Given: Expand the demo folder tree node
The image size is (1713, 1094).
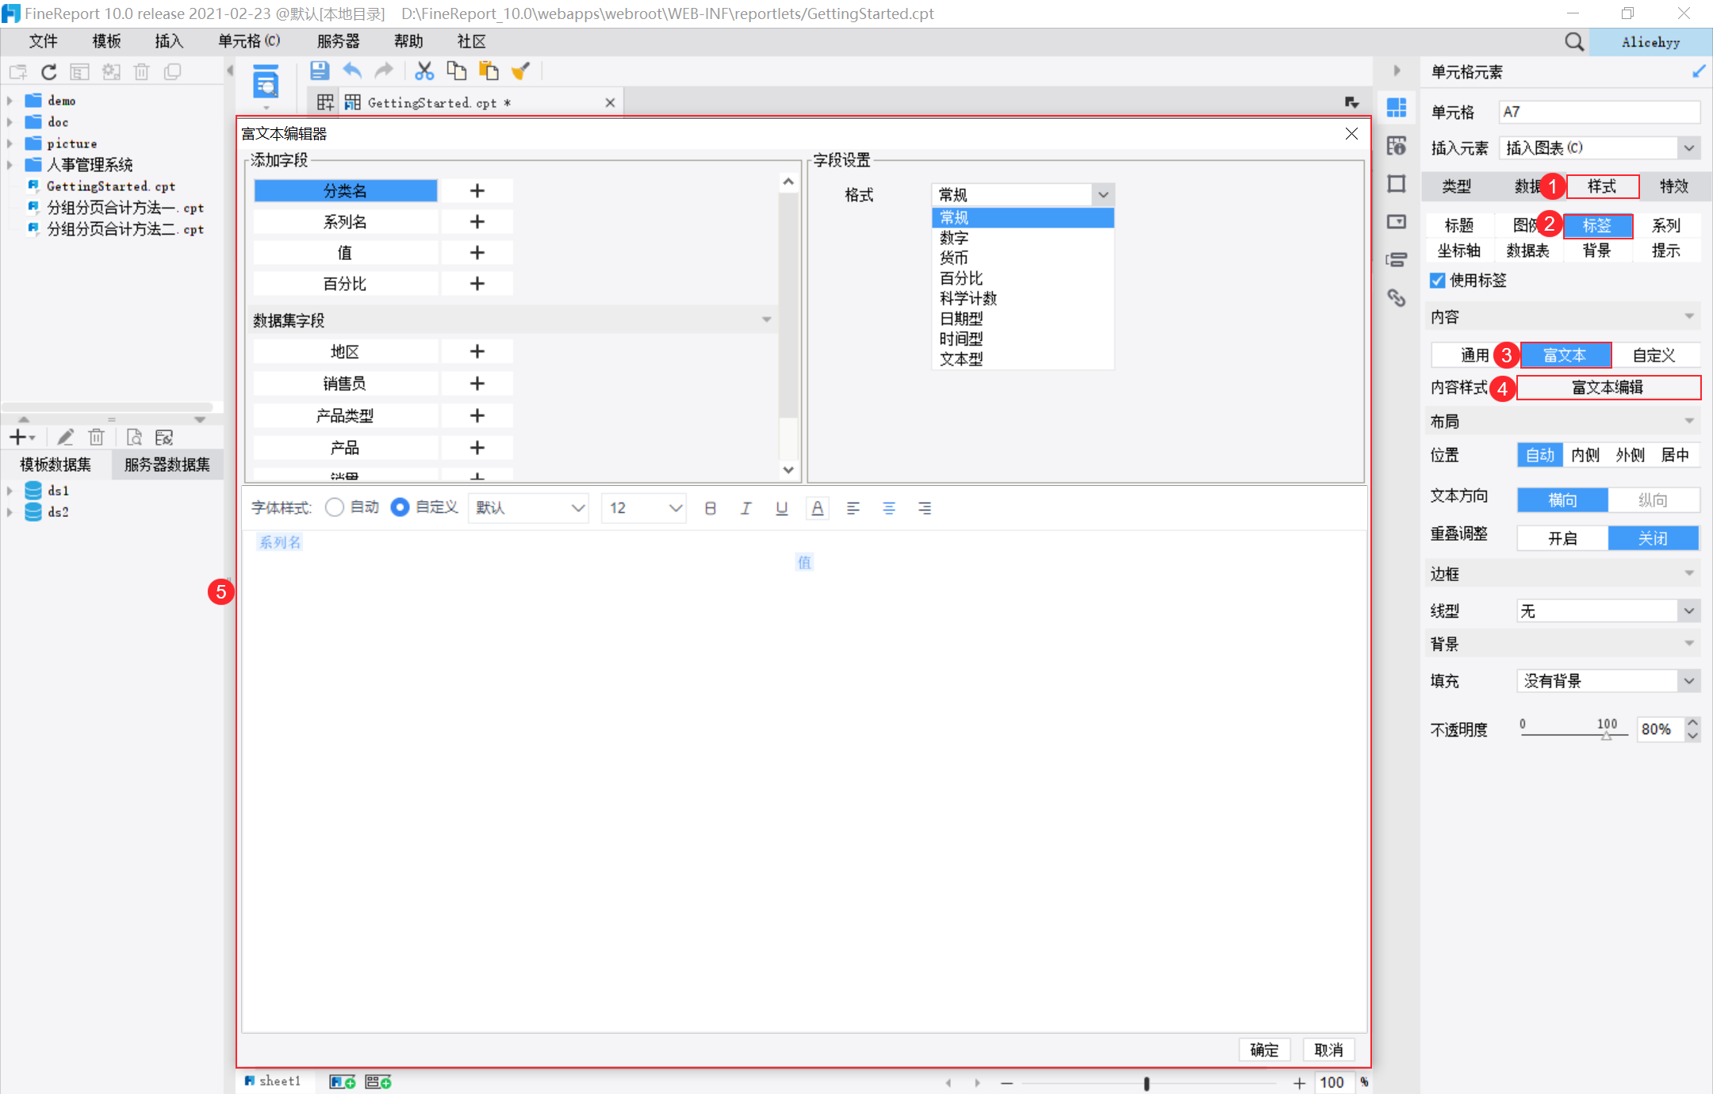Looking at the screenshot, I should [x=10, y=101].
